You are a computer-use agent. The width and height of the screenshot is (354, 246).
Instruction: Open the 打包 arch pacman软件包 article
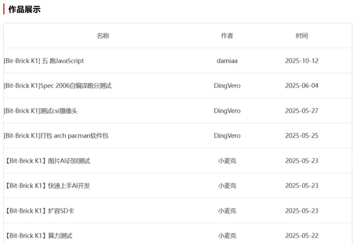[x=56, y=135]
